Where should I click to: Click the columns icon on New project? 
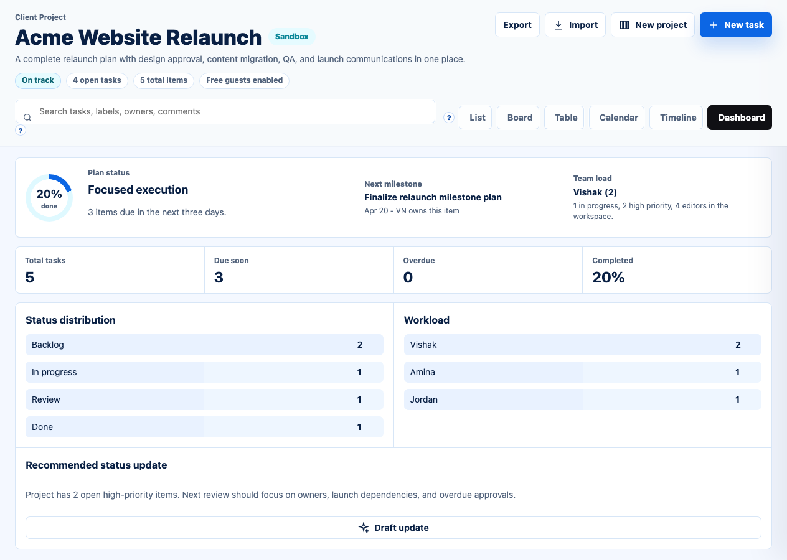624,25
